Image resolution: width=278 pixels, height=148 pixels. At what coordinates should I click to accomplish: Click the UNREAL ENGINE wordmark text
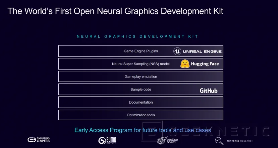point(202,51)
